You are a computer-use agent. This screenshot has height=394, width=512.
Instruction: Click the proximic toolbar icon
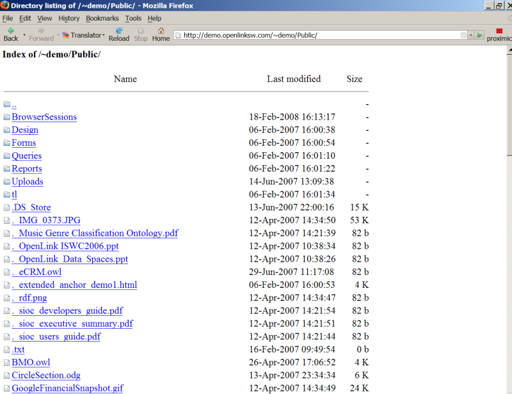point(499,34)
